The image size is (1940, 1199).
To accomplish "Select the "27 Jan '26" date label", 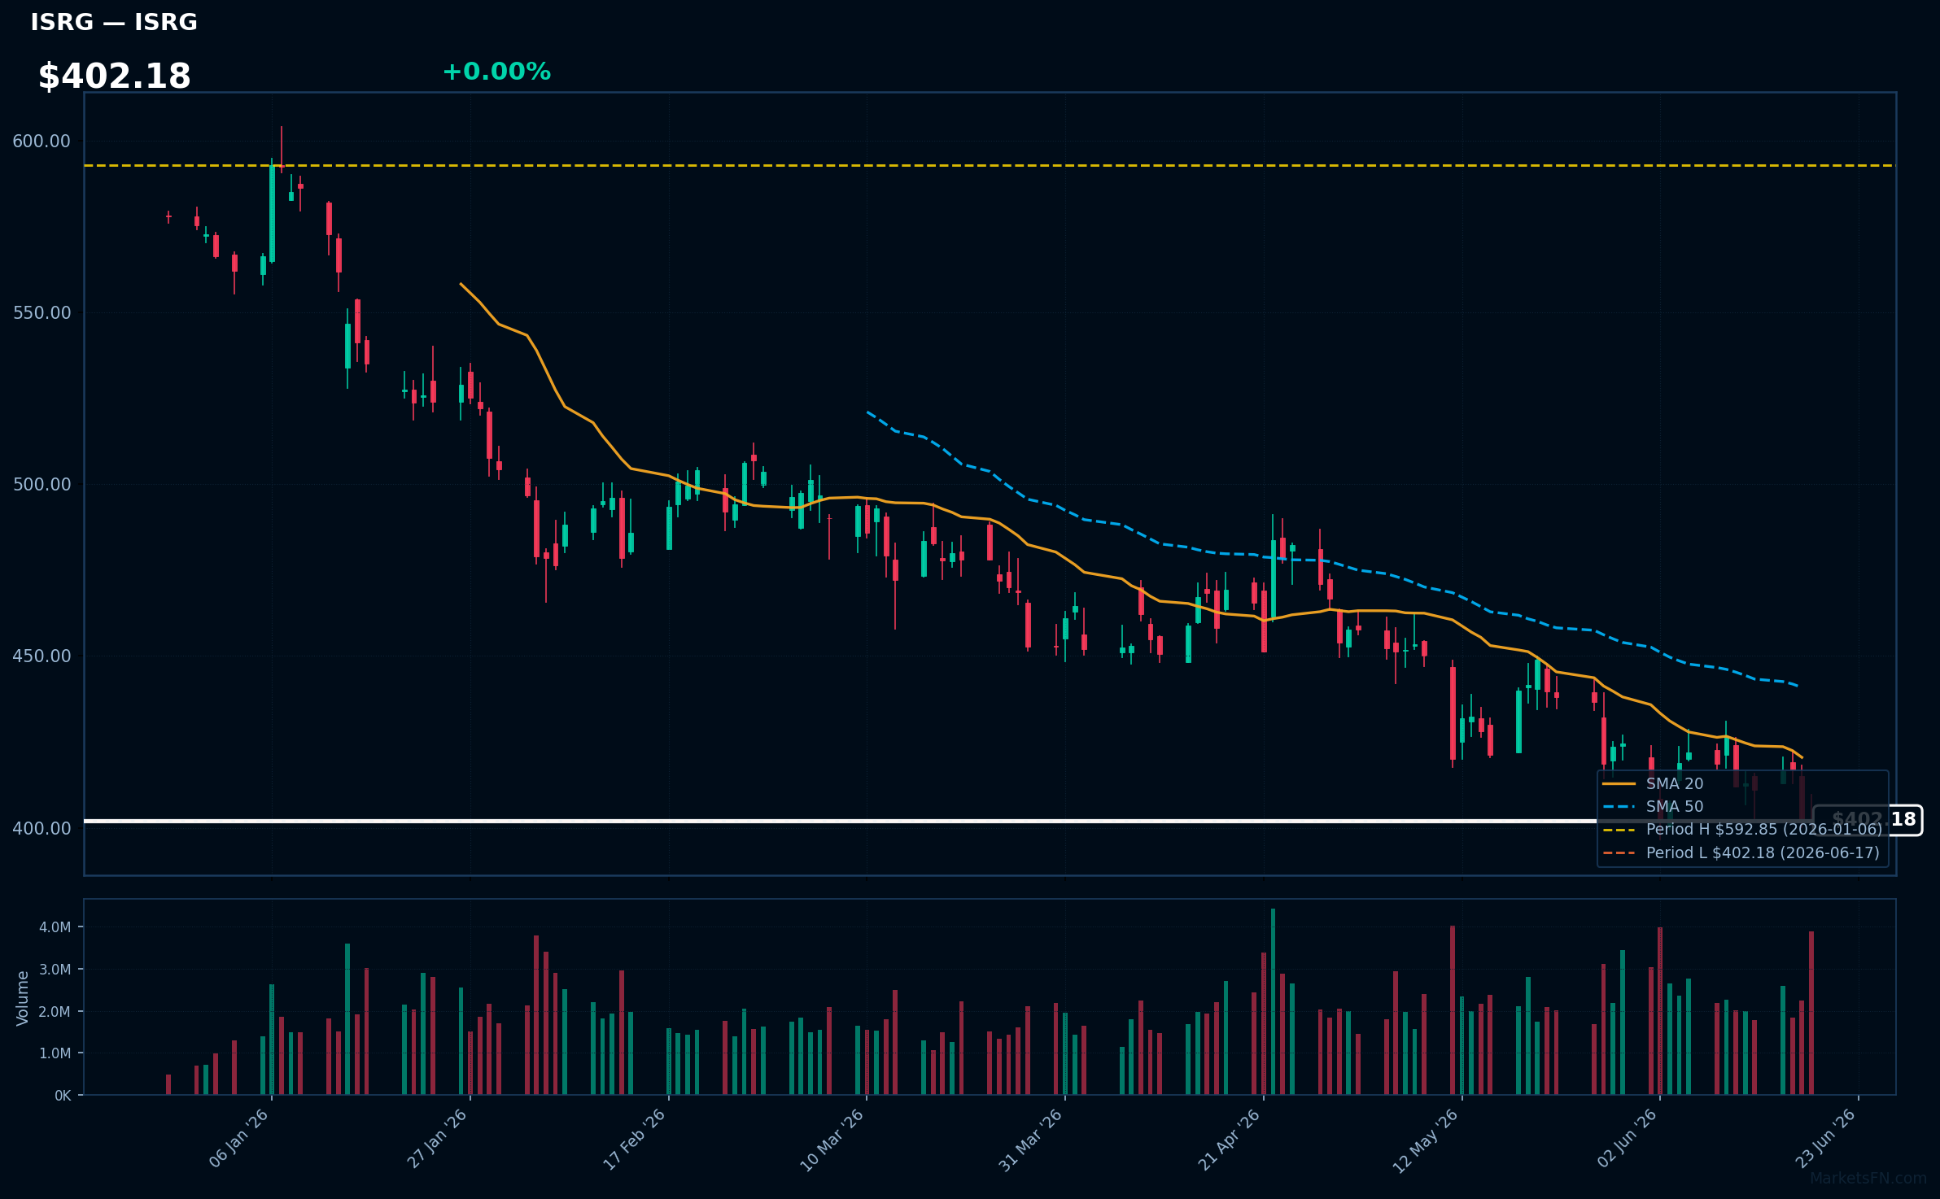I will [437, 1138].
